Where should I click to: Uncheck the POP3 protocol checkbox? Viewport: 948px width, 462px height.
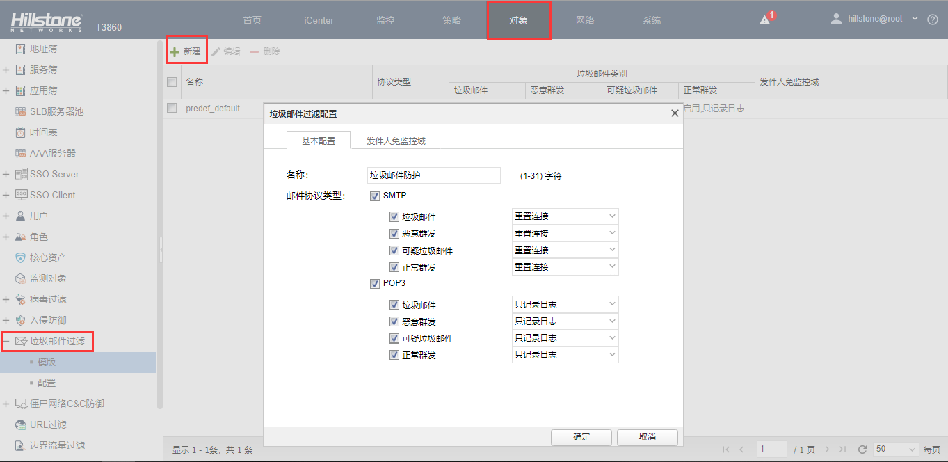[375, 284]
